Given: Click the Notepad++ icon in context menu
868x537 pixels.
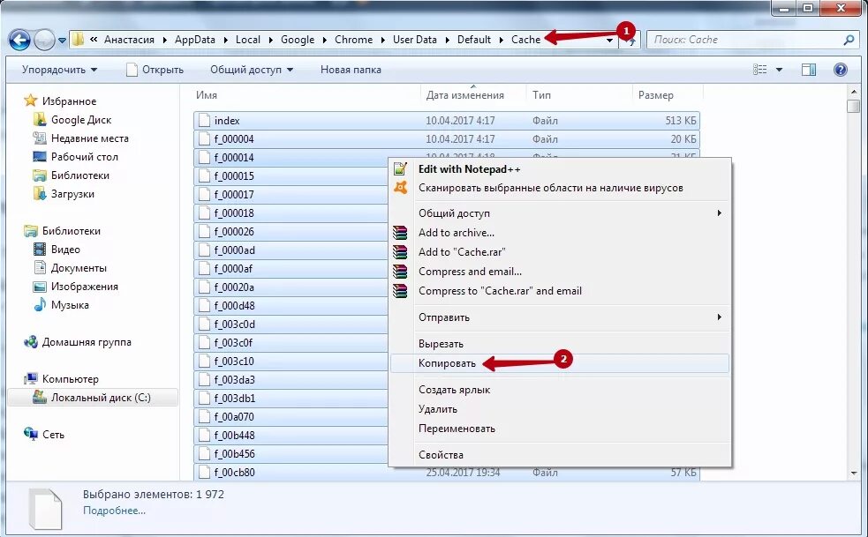Looking at the screenshot, I should (x=400, y=168).
